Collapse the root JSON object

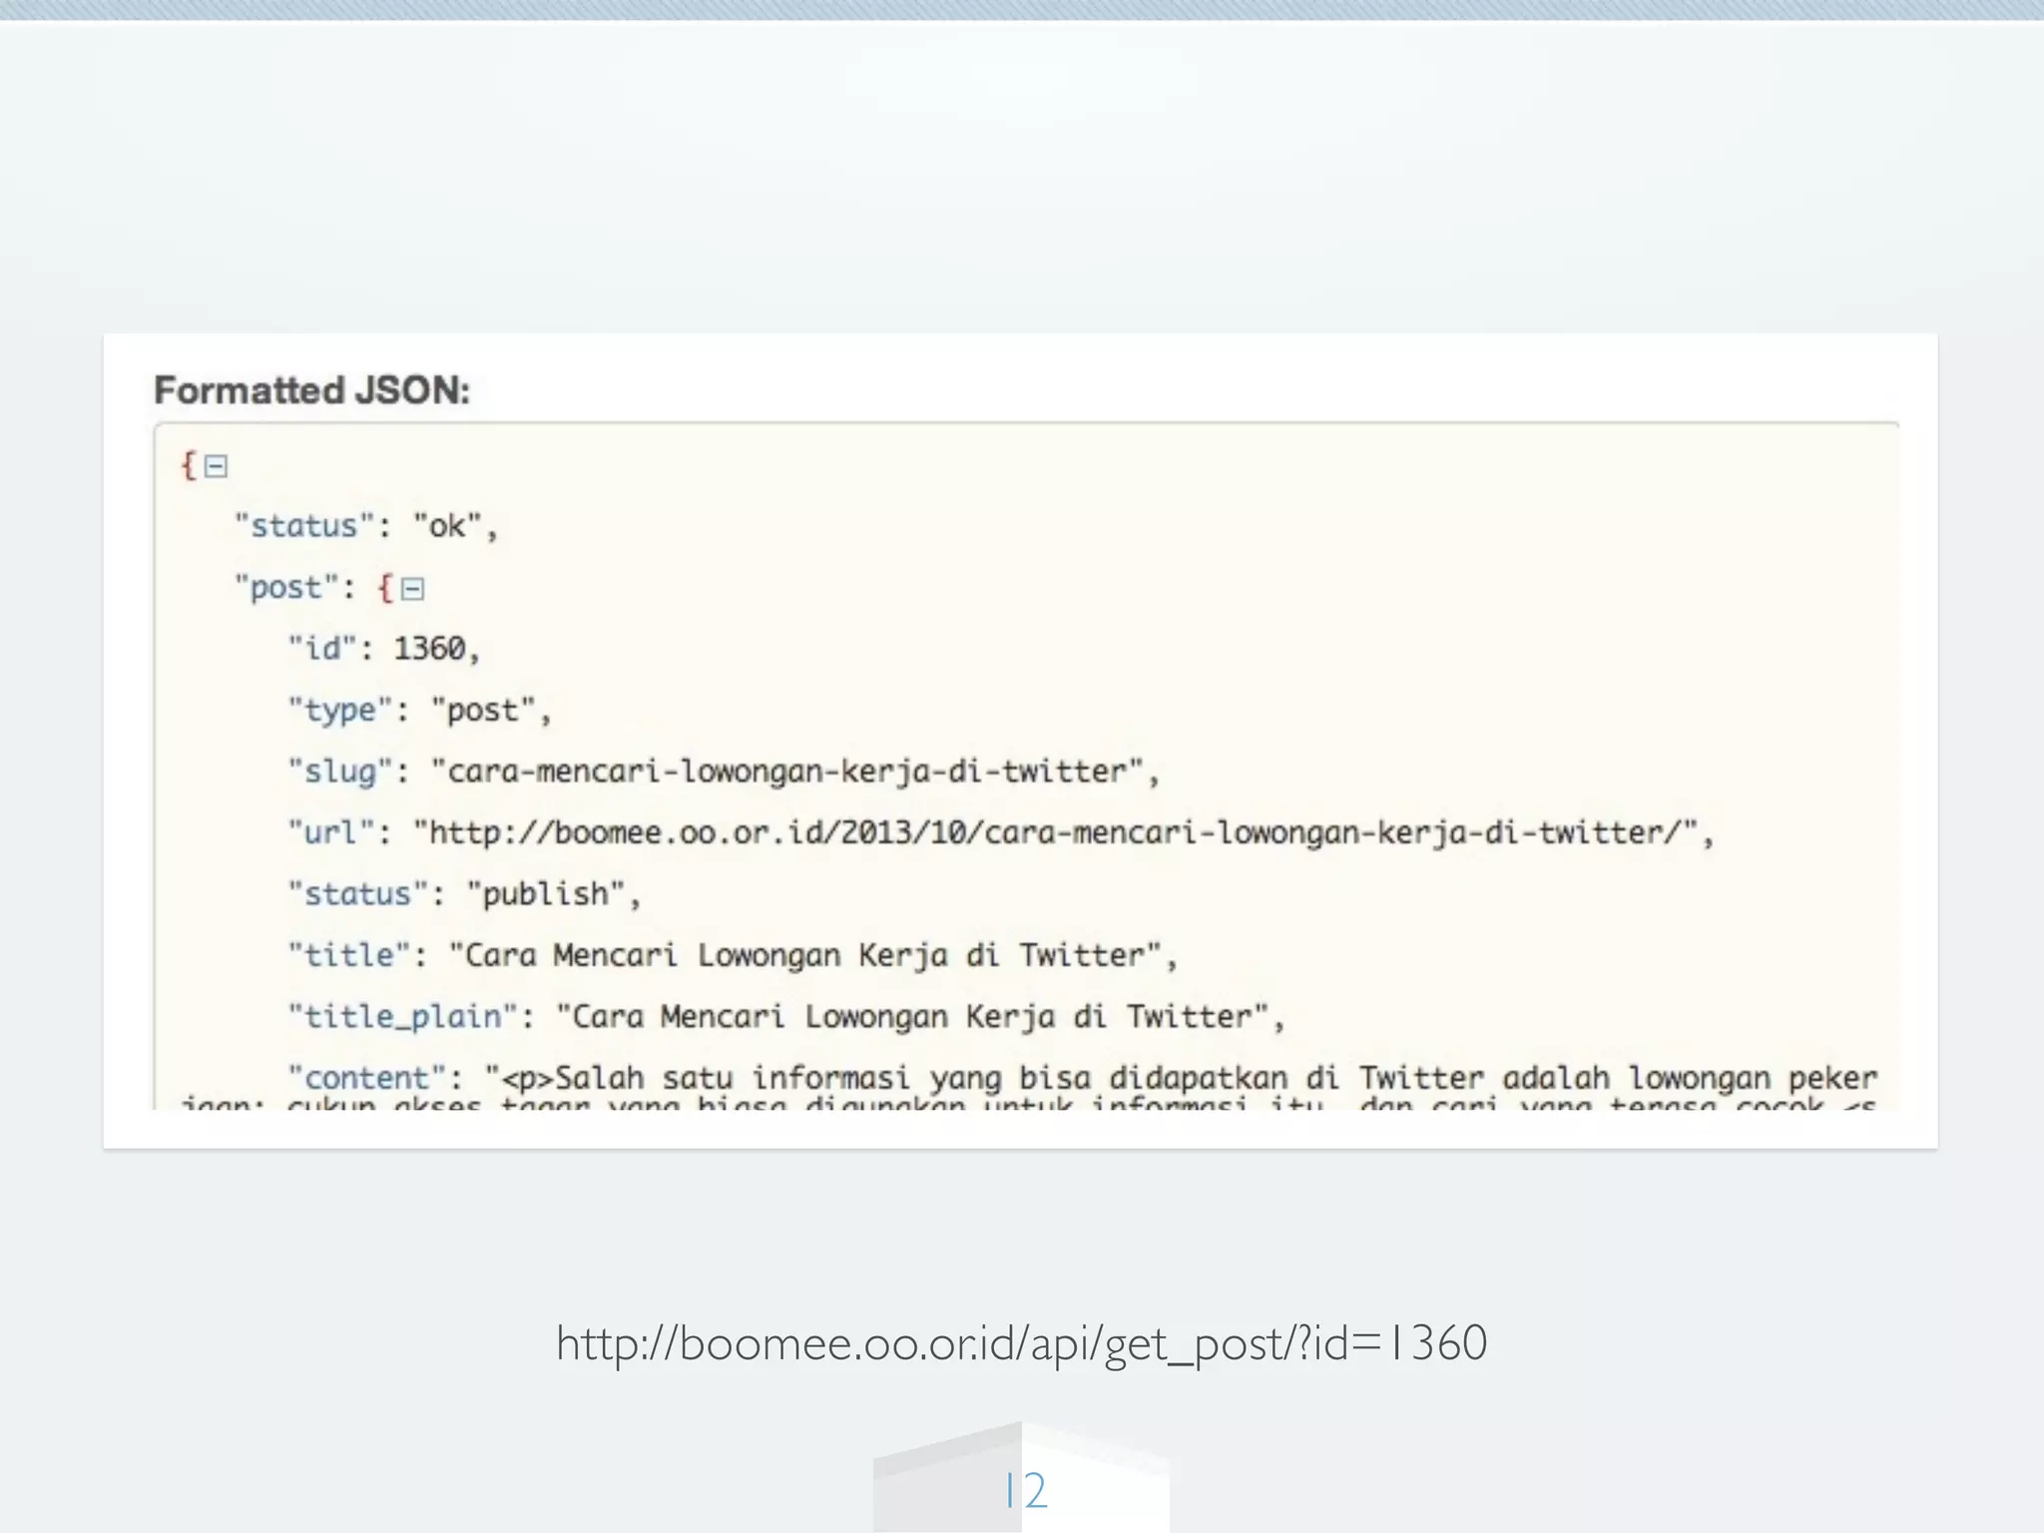(216, 466)
